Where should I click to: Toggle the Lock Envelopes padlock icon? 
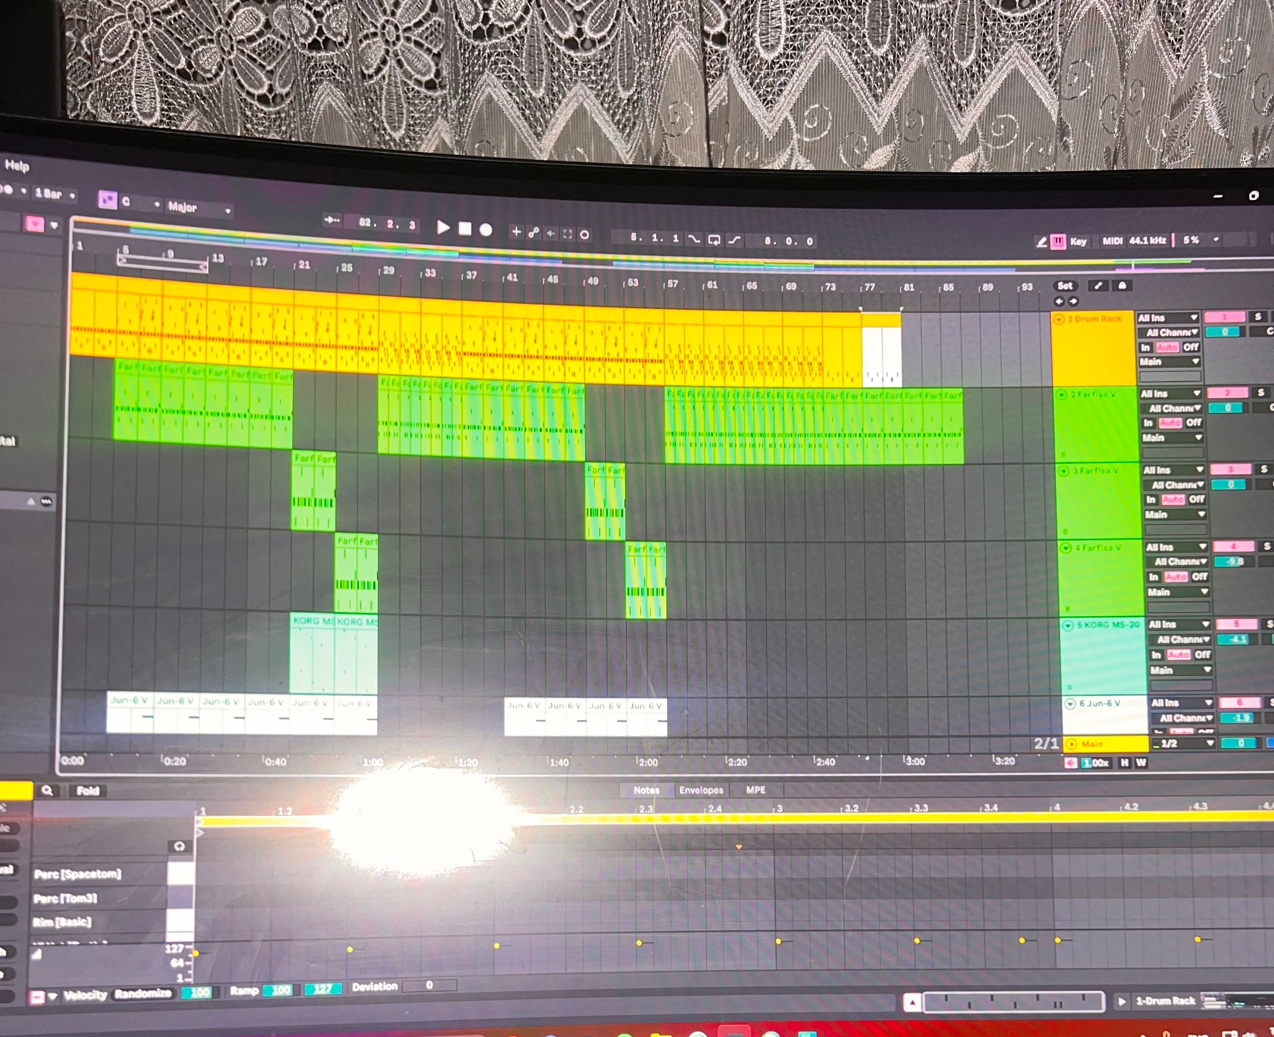coord(1122,286)
